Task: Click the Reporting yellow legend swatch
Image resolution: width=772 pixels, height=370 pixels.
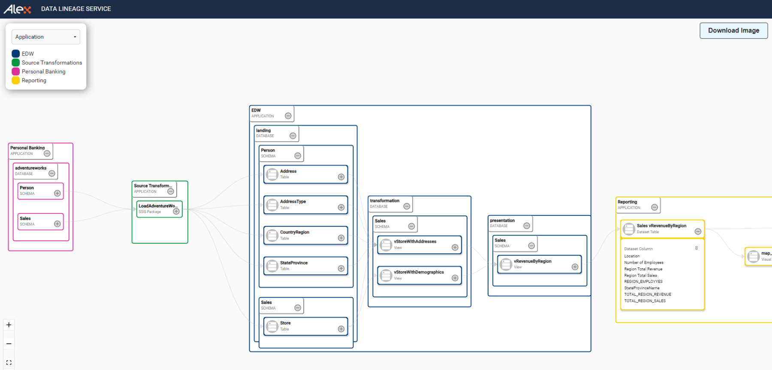Action: pos(16,80)
